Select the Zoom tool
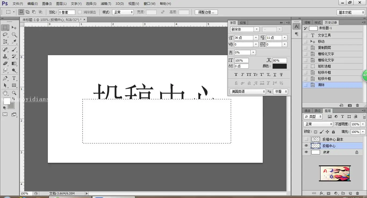Screen dimensions: 367x198 coord(14,93)
